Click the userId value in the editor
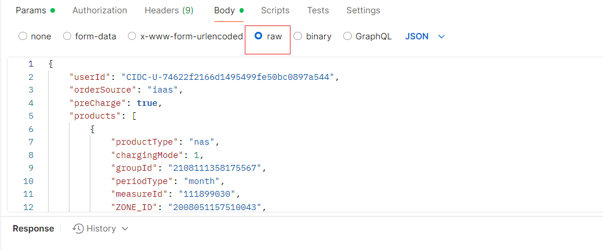Viewport: 603px width, 250px height. (228, 76)
